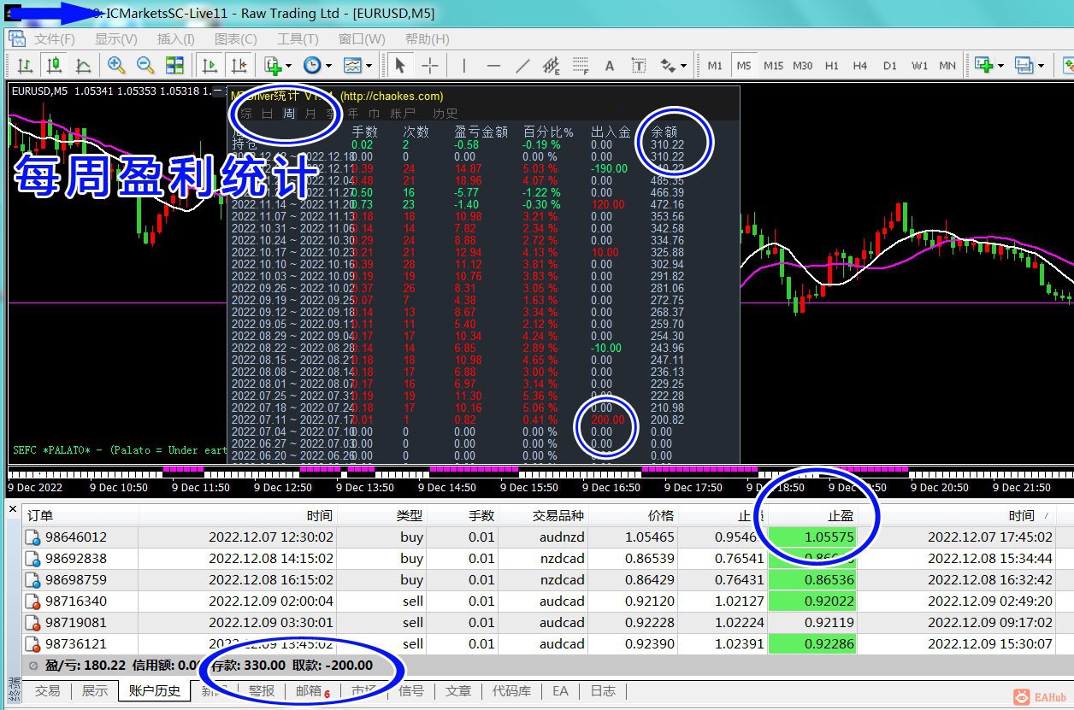Toggle chart shift button
The height and width of the screenshot is (710, 1074).
[x=239, y=66]
